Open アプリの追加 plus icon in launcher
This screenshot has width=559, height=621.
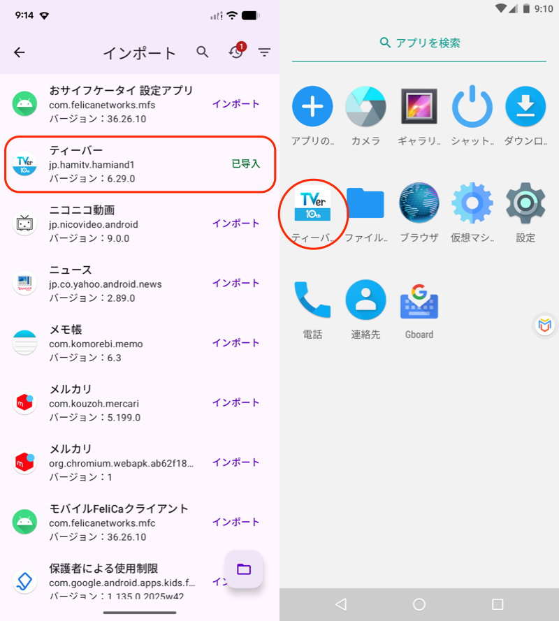(x=312, y=106)
